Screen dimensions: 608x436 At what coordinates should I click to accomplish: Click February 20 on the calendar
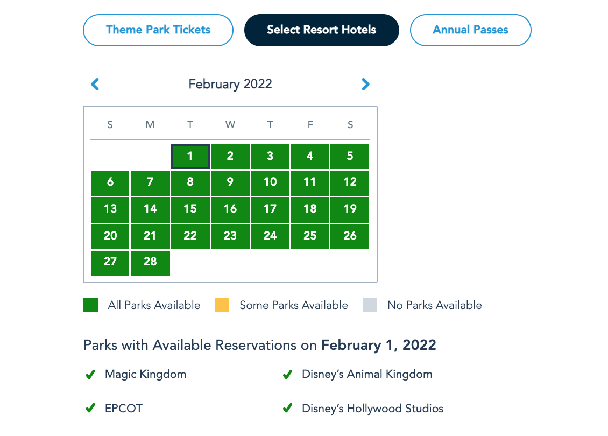coord(110,236)
